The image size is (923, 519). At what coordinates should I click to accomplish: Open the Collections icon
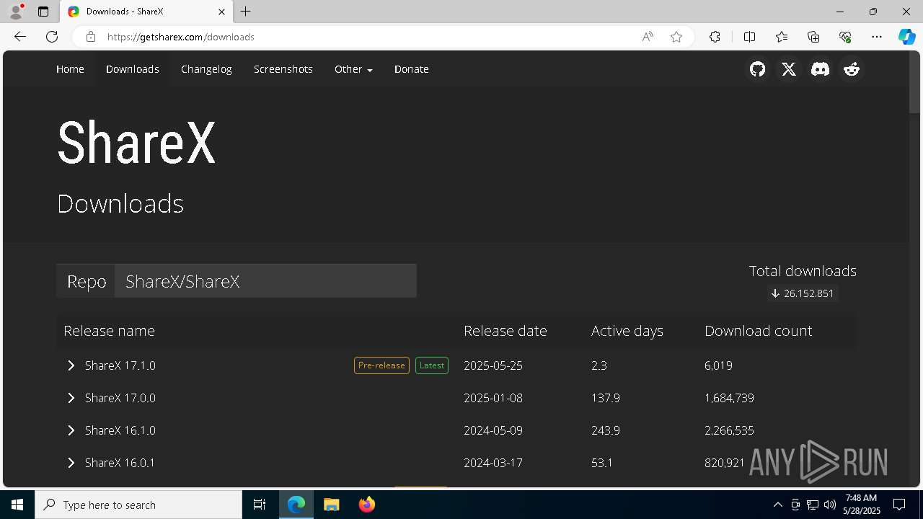point(813,37)
